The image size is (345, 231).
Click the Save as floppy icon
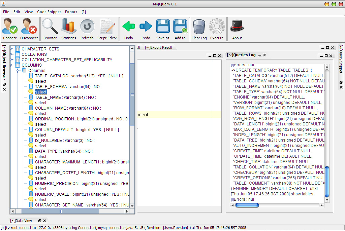coord(163,27)
